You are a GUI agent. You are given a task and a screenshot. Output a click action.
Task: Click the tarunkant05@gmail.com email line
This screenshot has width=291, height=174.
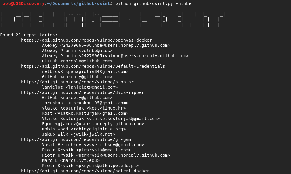[x=85, y=103]
